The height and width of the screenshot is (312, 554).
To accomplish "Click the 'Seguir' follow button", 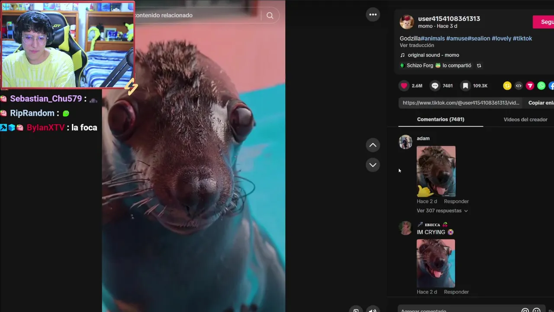I will coord(544,22).
